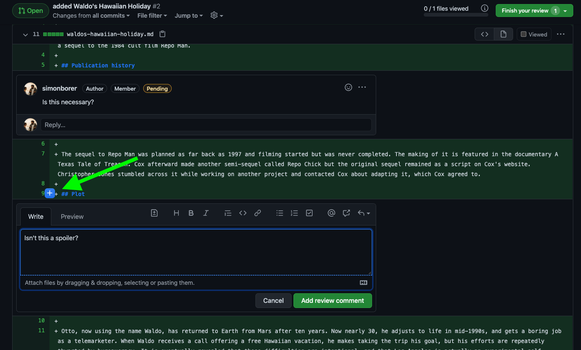Click the diff stat 11 count
This screenshot has height=350, width=581.
tap(36, 34)
